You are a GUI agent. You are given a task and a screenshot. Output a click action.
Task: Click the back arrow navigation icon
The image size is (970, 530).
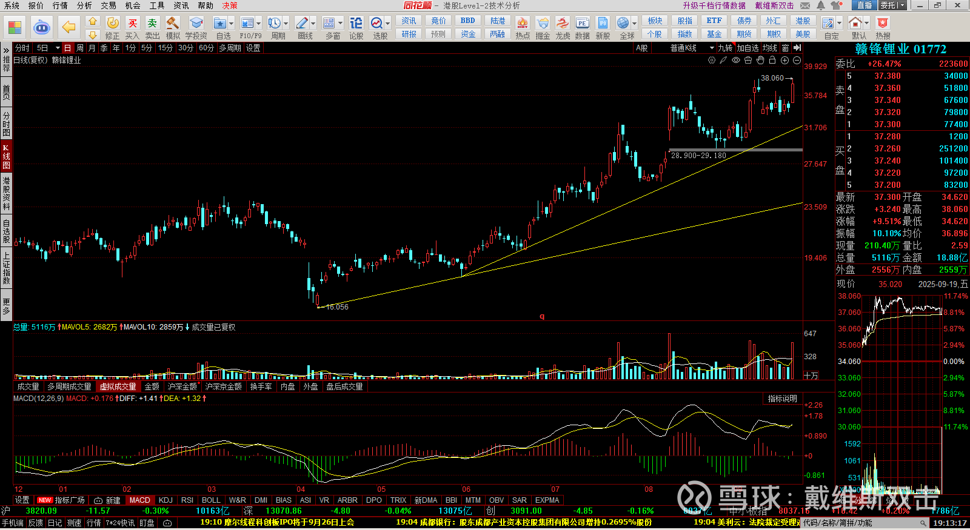69,27
